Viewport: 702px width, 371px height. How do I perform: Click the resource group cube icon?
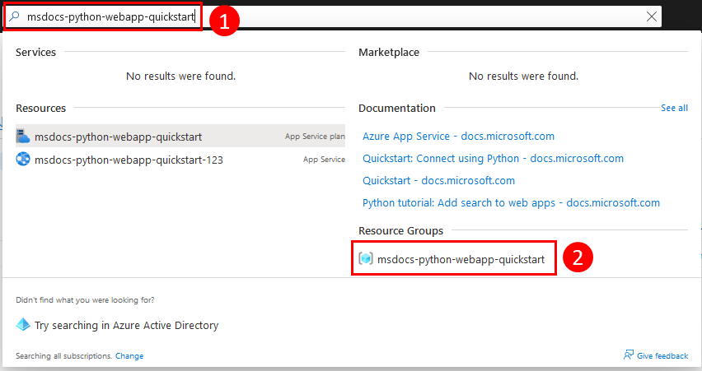[x=366, y=258]
